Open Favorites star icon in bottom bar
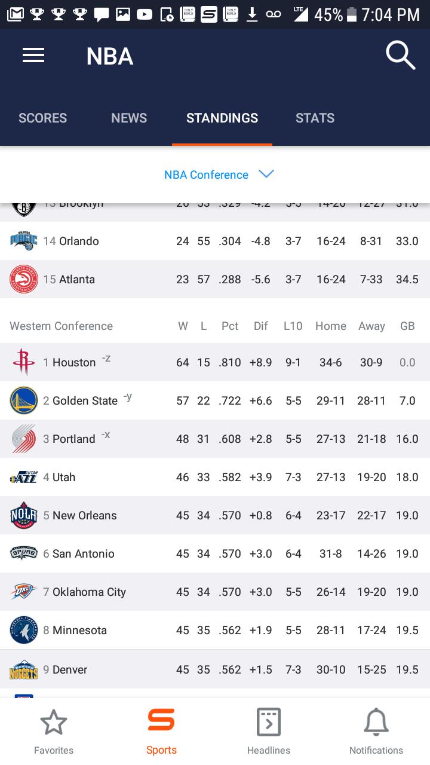The width and height of the screenshot is (430, 765). (x=54, y=723)
